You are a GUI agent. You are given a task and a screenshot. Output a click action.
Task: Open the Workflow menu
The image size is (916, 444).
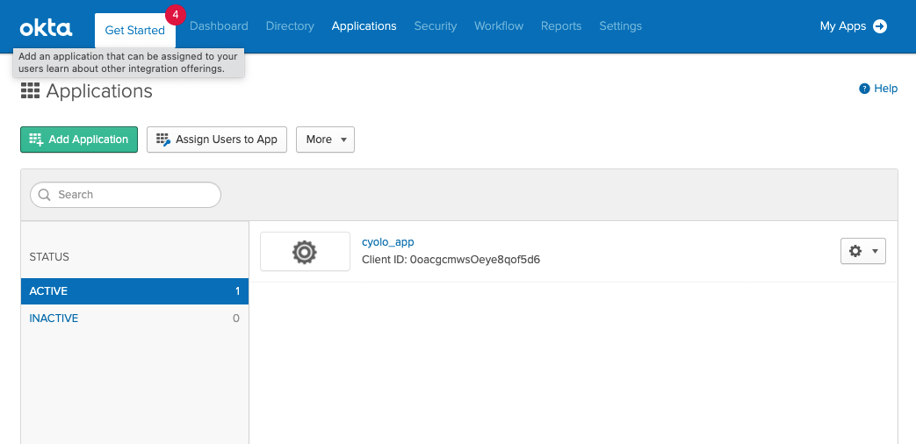[x=499, y=26]
